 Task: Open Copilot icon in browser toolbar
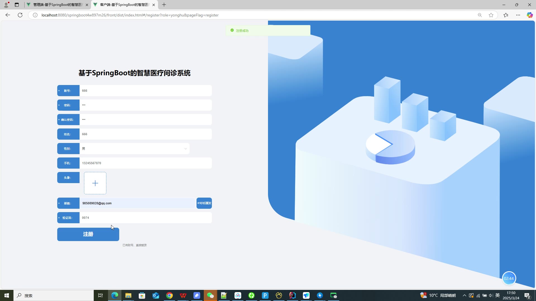[530, 15]
